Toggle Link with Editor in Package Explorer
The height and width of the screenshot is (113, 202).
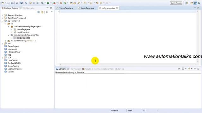(x=42, y=12)
